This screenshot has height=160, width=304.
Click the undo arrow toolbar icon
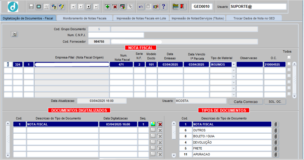point(141,7)
